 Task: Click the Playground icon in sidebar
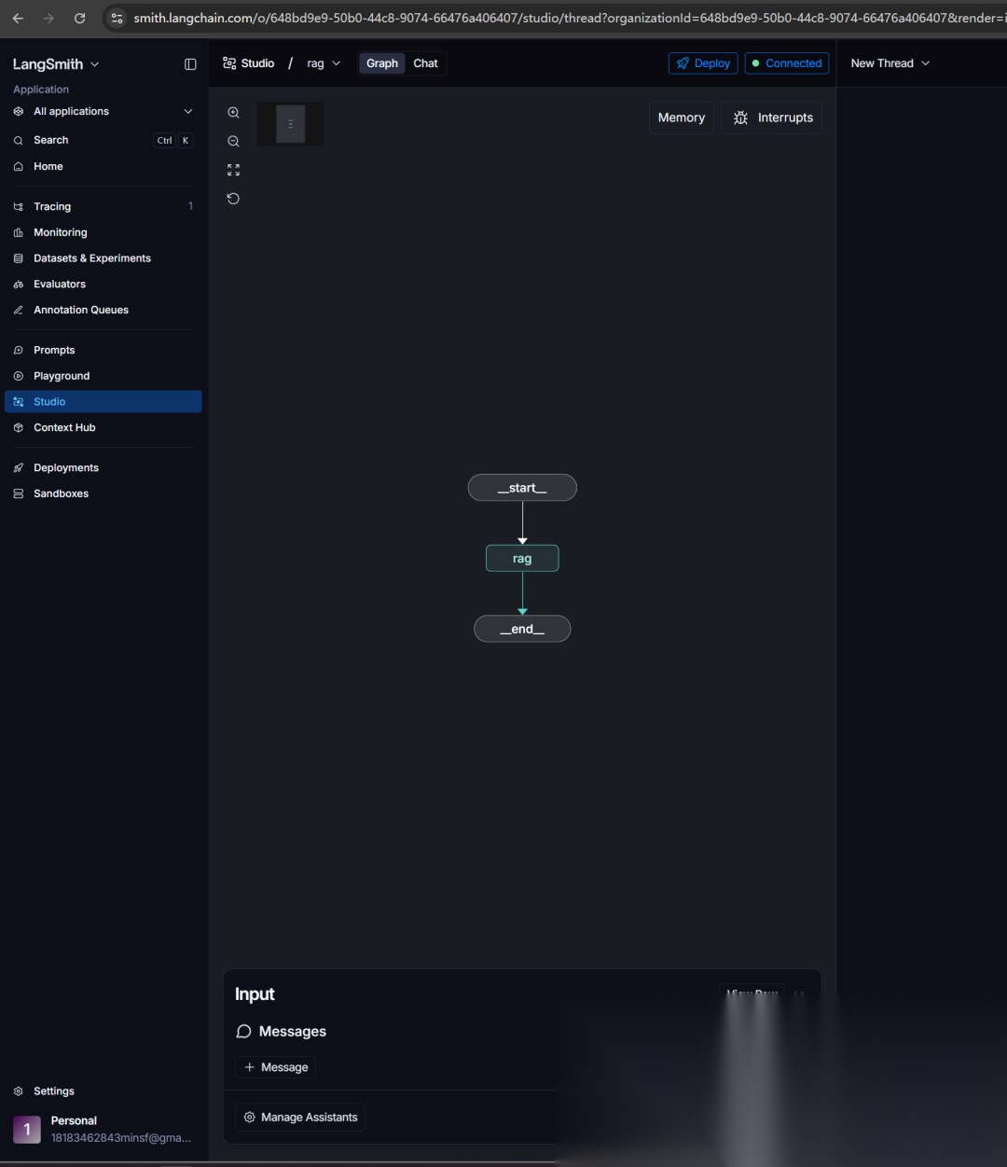click(19, 376)
